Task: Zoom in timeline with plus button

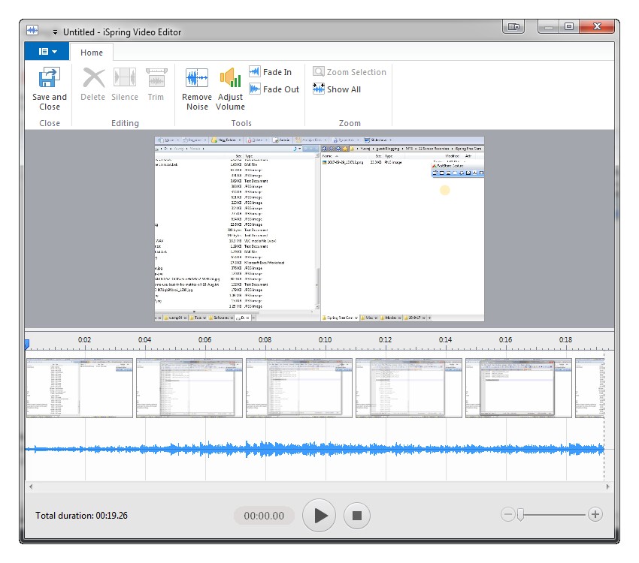Action: [595, 514]
